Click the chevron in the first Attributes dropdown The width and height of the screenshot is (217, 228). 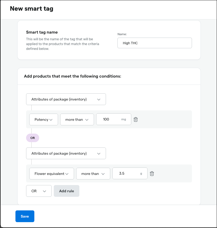pyautogui.click(x=99, y=100)
